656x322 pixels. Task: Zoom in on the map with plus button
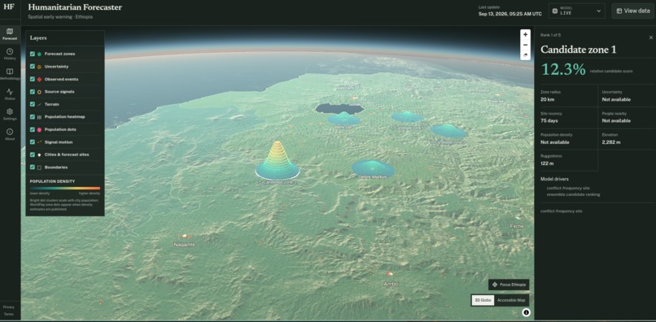[x=526, y=35]
